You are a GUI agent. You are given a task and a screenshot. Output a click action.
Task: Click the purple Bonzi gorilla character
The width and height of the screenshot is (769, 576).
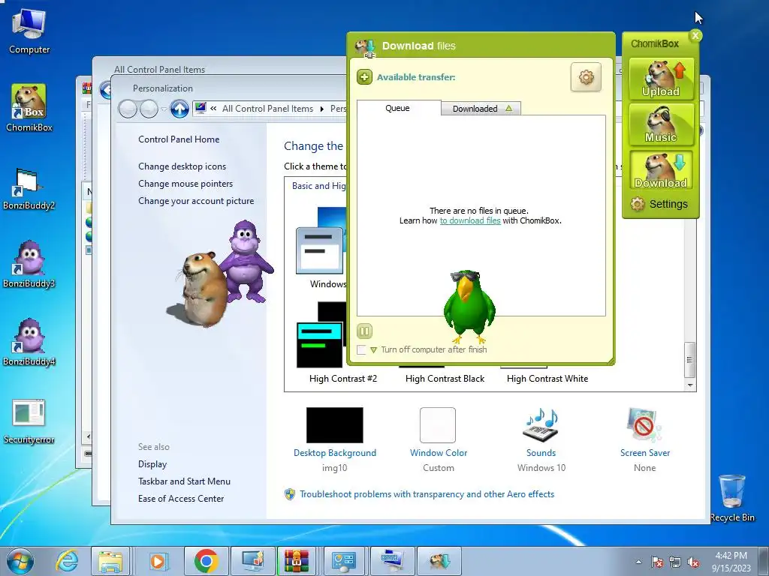tap(246, 261)
